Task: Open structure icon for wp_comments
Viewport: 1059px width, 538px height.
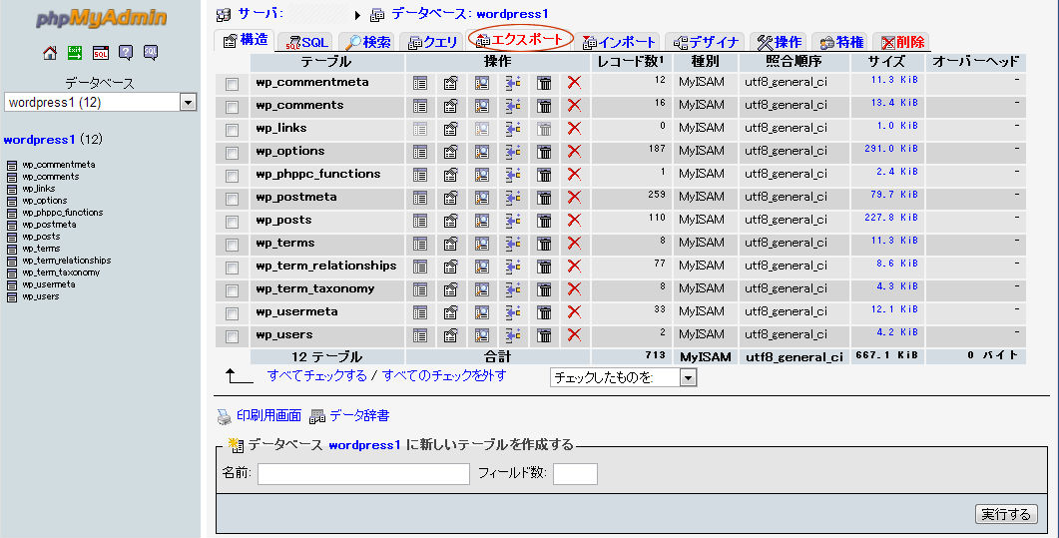Action: pyautogui.click(x=450, y=106)
